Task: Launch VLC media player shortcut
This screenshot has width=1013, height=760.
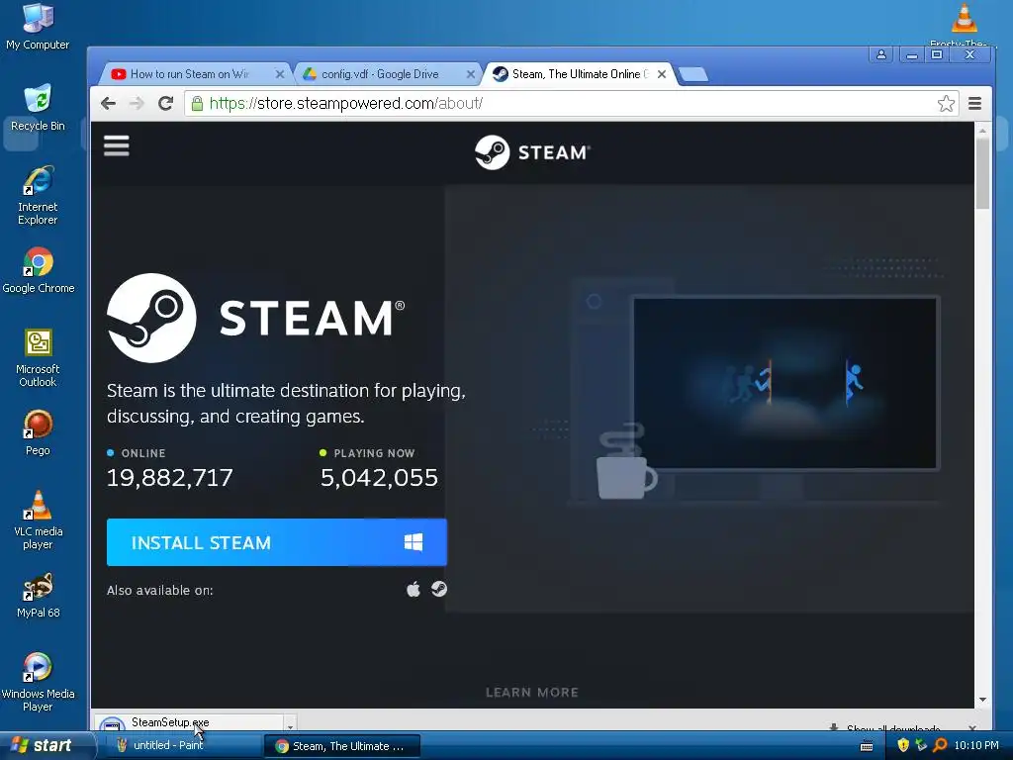Action: [x=38, y=520]
